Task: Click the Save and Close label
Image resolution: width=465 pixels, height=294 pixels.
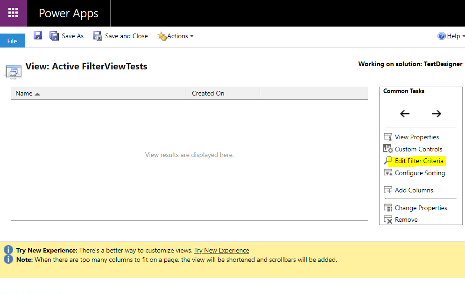Action: click(127, 36)
